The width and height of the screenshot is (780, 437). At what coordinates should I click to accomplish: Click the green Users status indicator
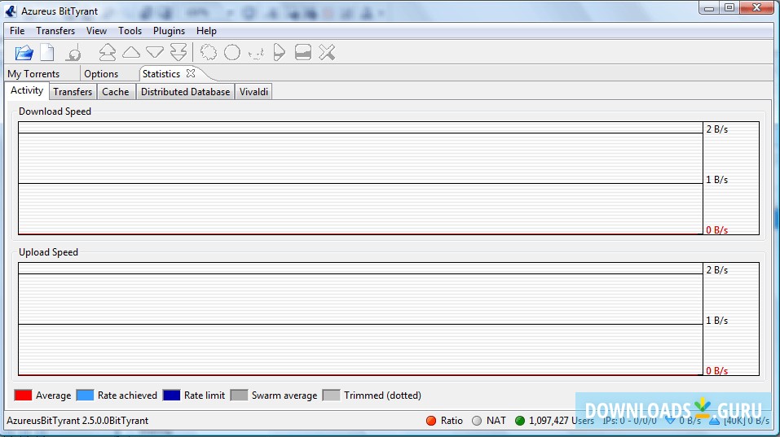click(x=520, y=421)
